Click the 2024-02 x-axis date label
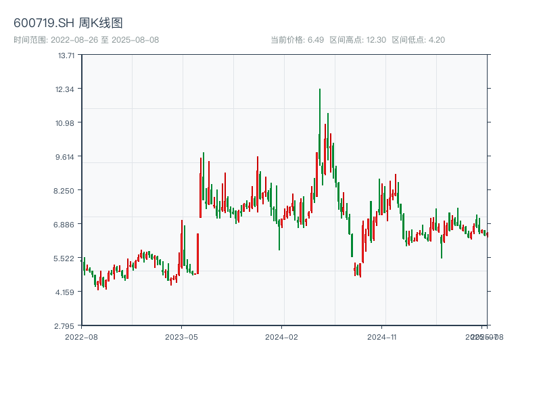This screenshot has width=541, height=406. tap(281, 336)
